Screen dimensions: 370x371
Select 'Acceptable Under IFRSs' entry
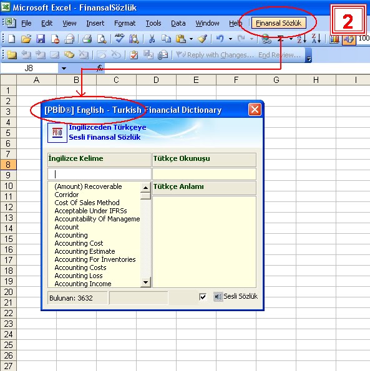pyautogui.click(x=90, y=211)
